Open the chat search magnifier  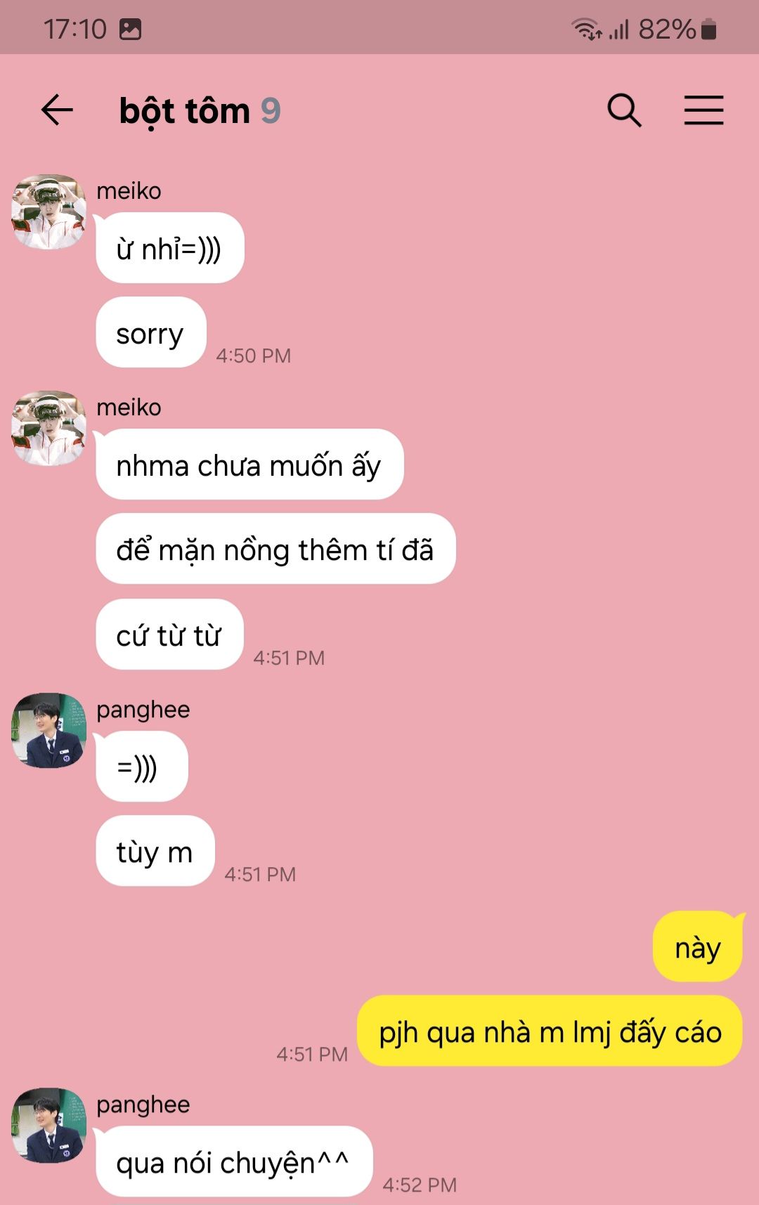(624, 110)
